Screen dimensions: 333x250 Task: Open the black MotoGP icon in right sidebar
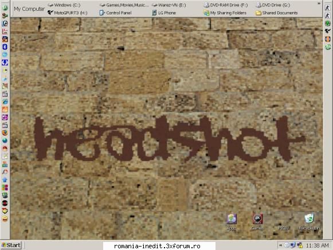328,31
